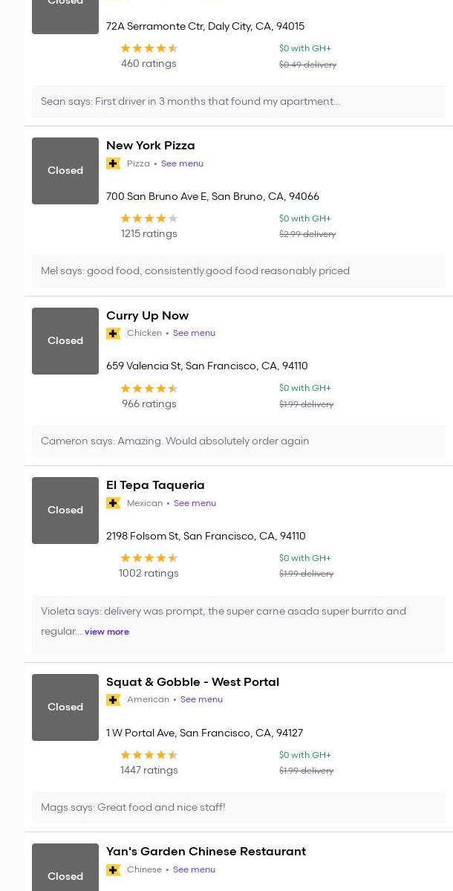View the menu for El Tepa Taqueria

[195, 503]
